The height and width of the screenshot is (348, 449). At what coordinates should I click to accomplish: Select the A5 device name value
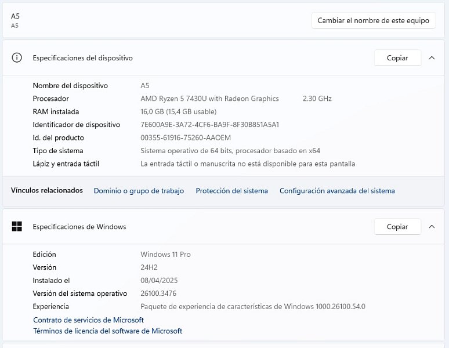click(145, 86)
